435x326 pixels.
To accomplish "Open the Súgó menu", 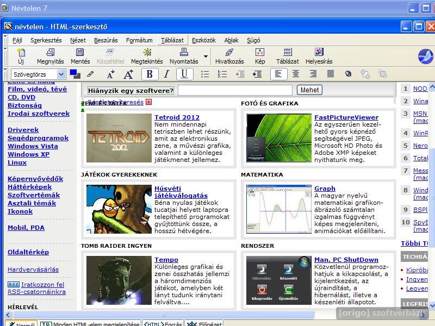I will pos(253,40).
